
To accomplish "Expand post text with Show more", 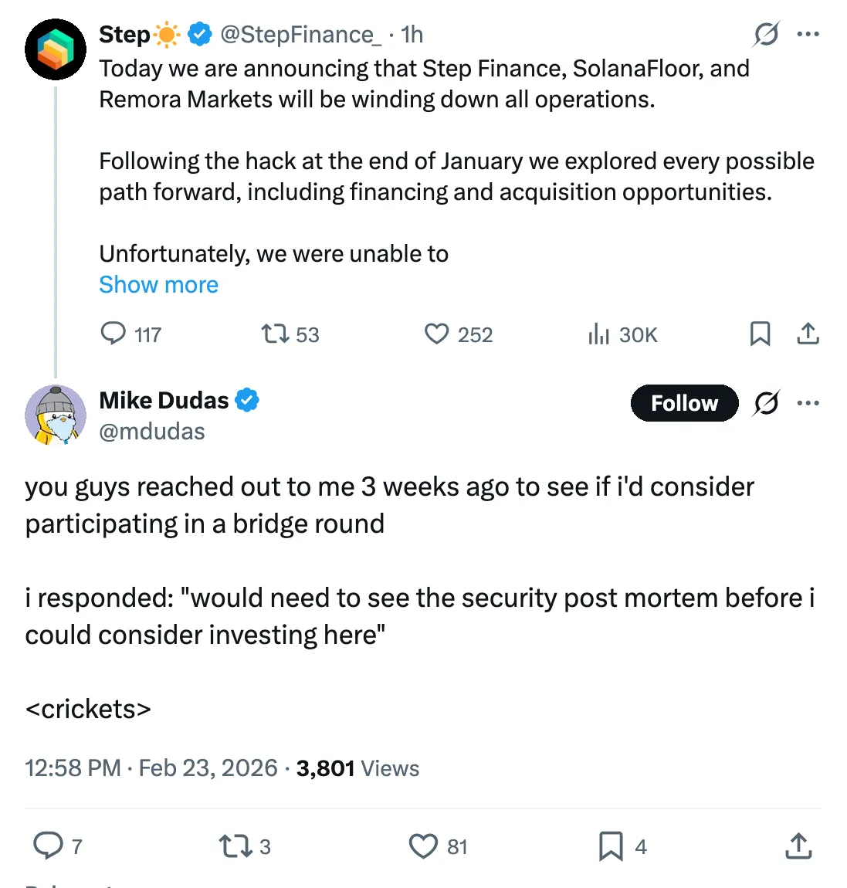I will [x=158, y=285].
